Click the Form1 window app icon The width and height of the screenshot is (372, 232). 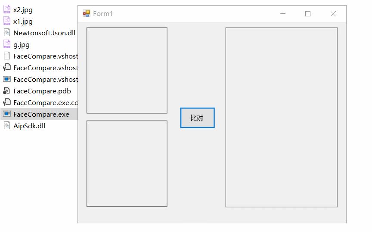pyautogui.click(x=87, y=14)
